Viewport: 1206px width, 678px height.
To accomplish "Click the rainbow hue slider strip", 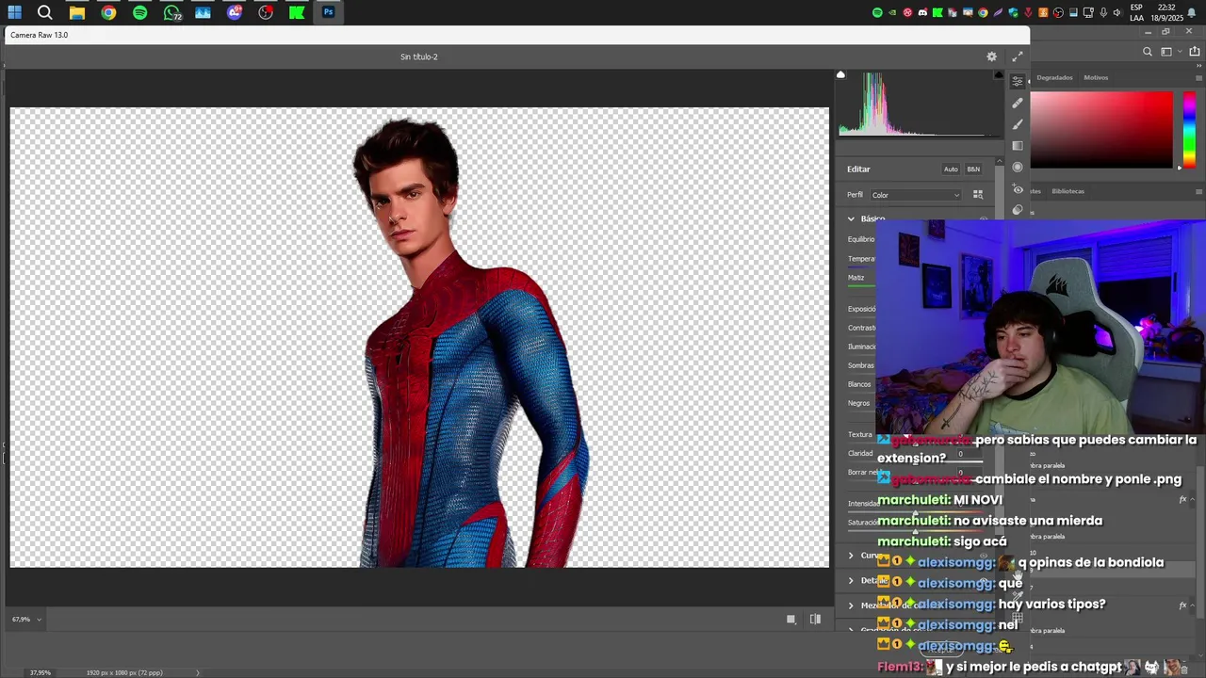I will pyautogui.click(x=1189, y=130).
